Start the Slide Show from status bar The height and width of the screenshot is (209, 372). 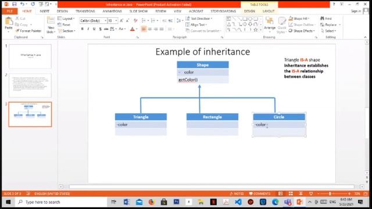(311, 193)
